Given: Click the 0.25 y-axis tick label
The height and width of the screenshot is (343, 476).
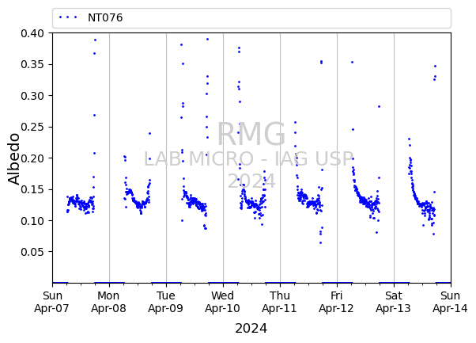Looking at the screenshot, I should (x=32, y=127).
